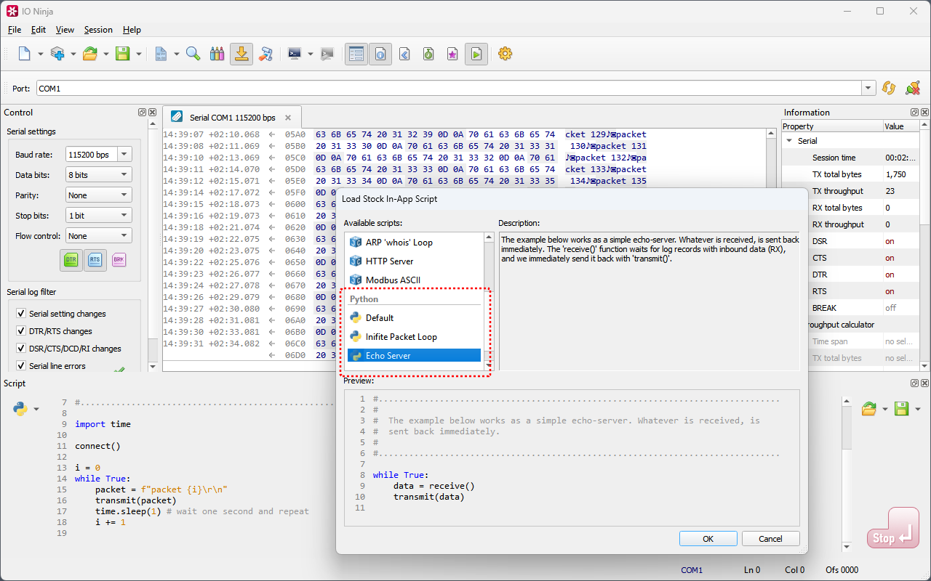Click the colored markers icon in toolbar
This screenshot has width=931, height=581.
[217, 54]
